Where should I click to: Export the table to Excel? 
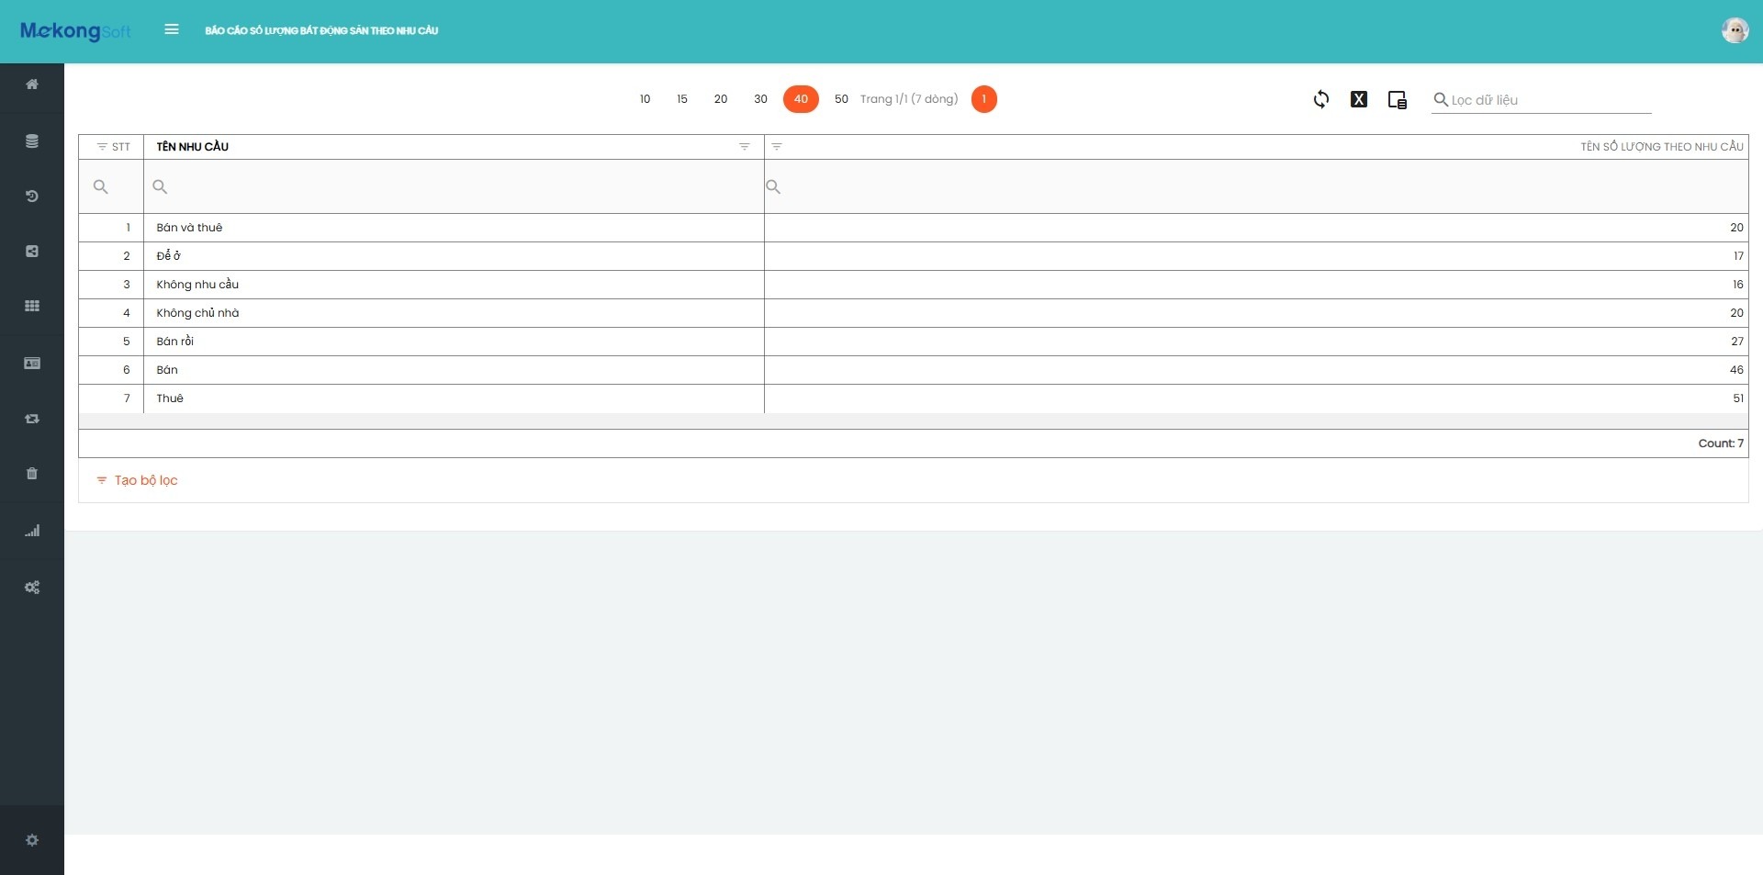point(1359,99)
